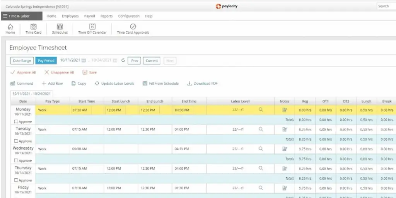This screenshot has height=198, width=396.
Task: Click the Comment icon
Action: click(x=13, y=84)
